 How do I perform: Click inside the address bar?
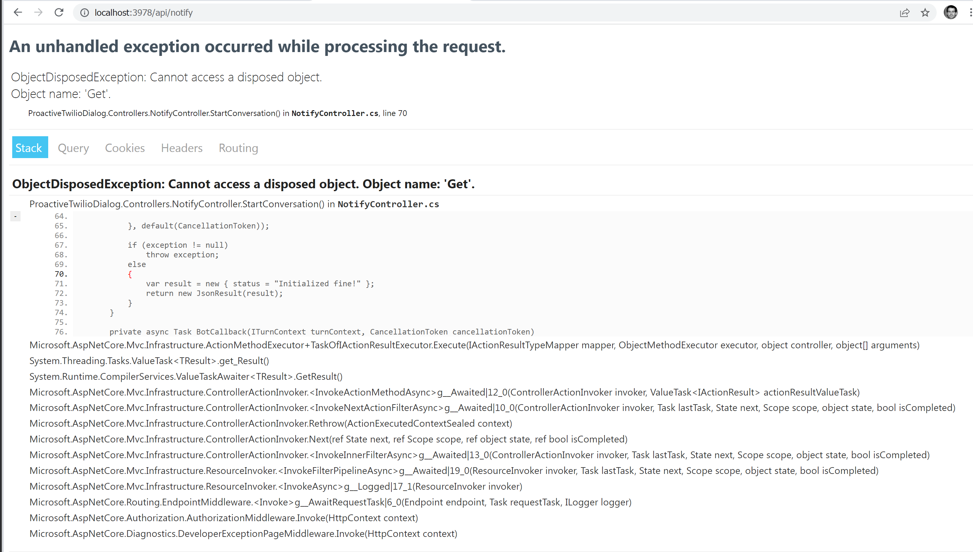tap(265, 13)
